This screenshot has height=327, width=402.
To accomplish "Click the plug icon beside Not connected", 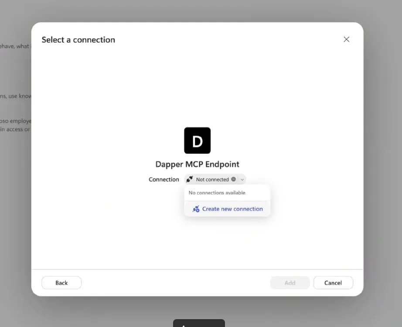I will click(190, 179).
